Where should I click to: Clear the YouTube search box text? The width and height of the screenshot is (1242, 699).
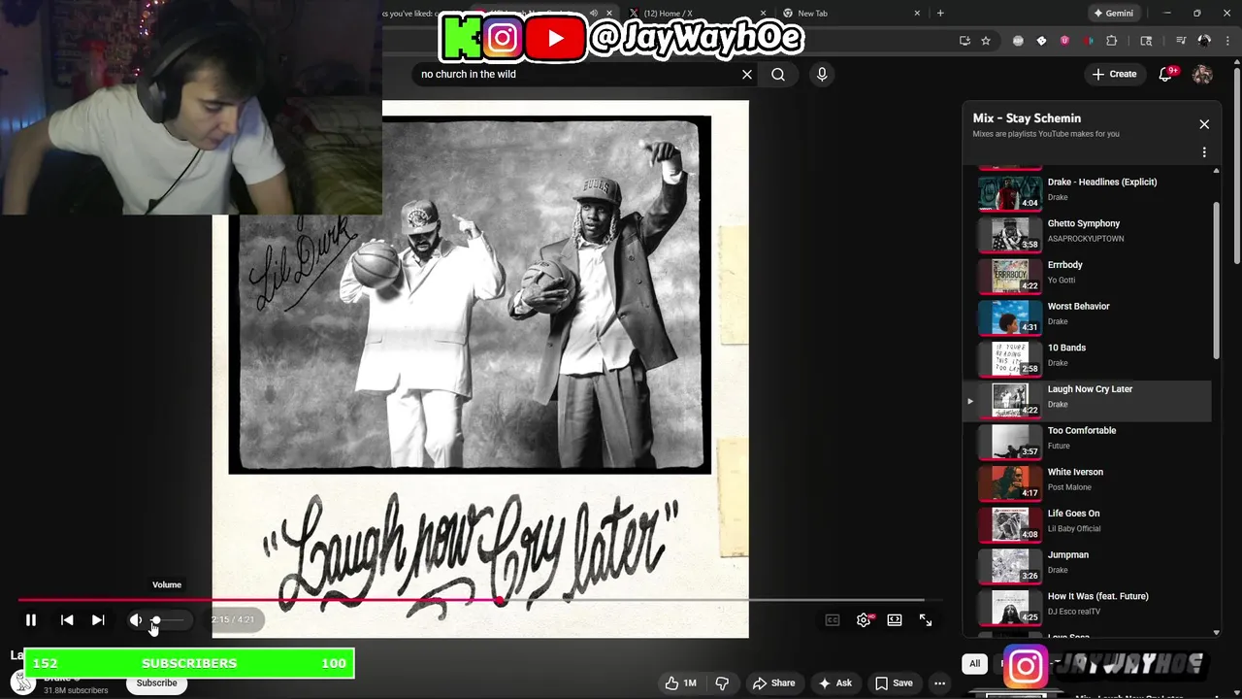pos(747,74)
